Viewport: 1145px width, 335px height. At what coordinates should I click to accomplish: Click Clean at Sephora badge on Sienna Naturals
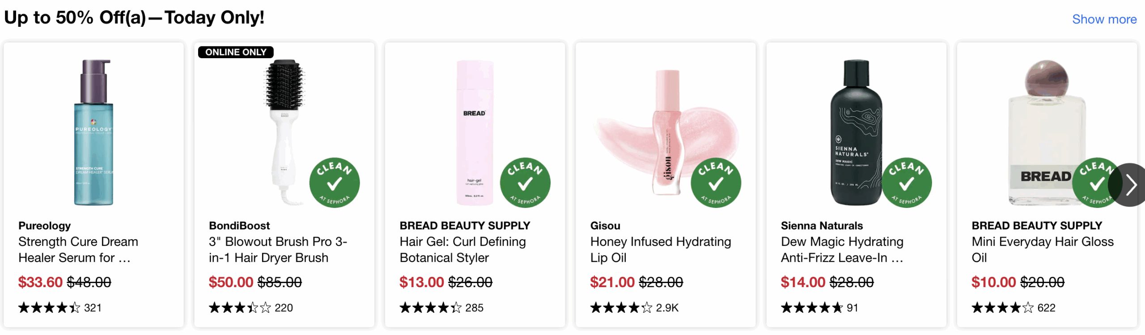(x=907, y=182)
